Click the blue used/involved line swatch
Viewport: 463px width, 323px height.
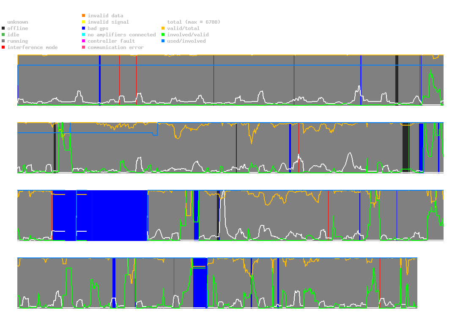point(163,41)
